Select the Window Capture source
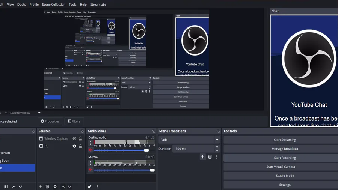338x190 pixels. 56,139
